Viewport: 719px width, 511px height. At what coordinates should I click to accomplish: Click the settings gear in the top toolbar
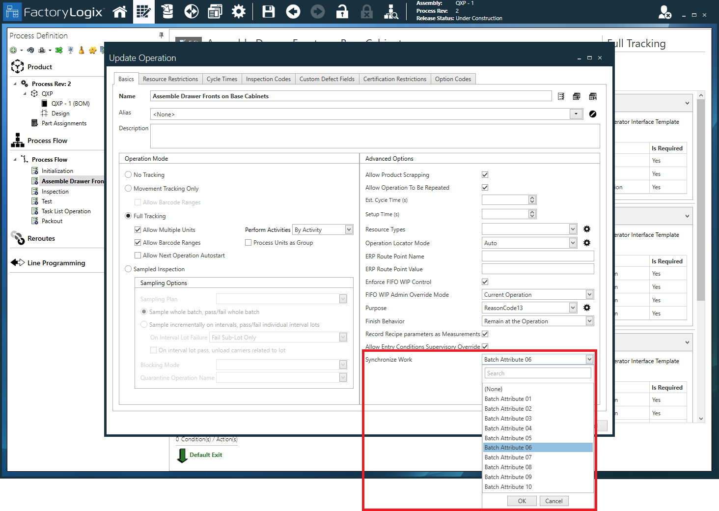[239, 11]
